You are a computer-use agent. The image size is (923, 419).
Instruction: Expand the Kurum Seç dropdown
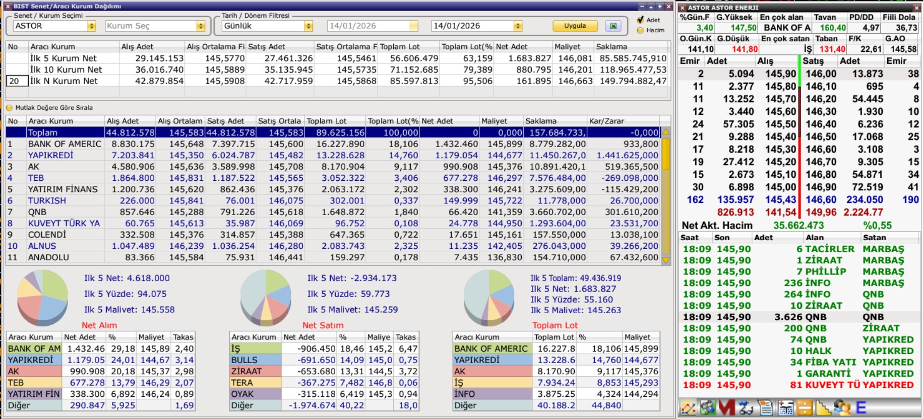pos(201,26)
